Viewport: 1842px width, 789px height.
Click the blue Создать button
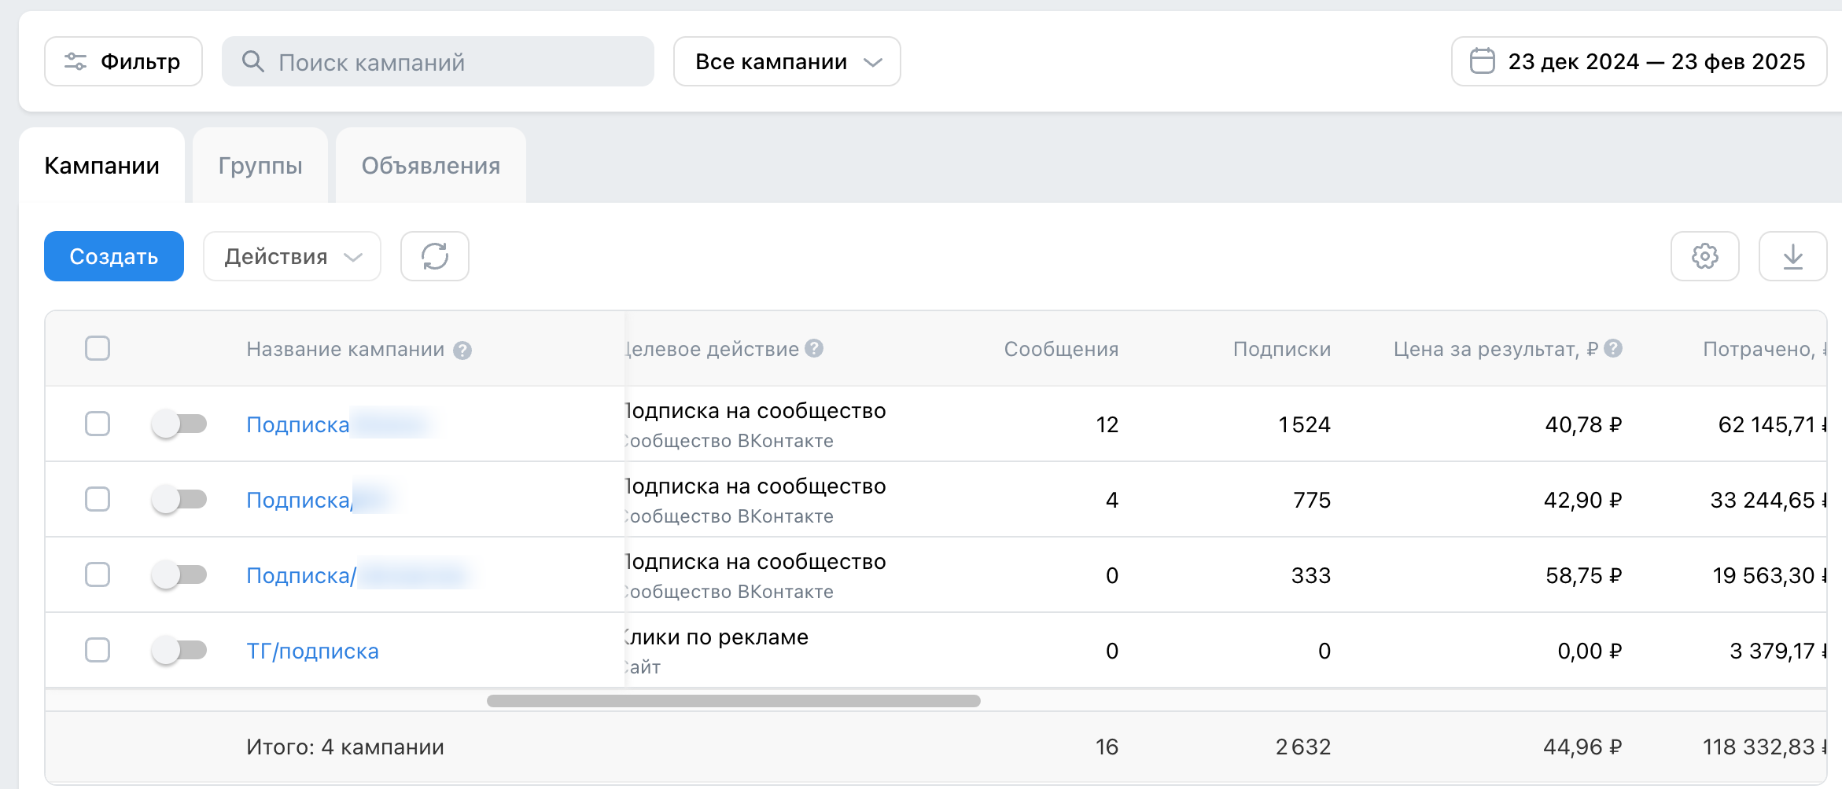114,256
